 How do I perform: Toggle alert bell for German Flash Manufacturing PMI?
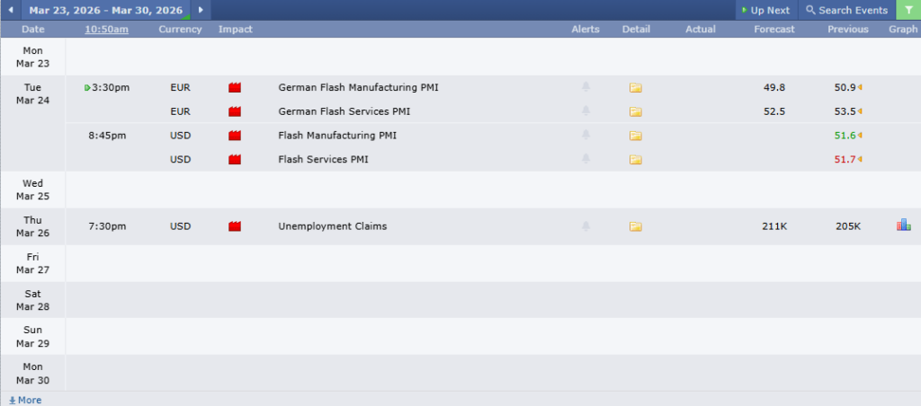586,88
